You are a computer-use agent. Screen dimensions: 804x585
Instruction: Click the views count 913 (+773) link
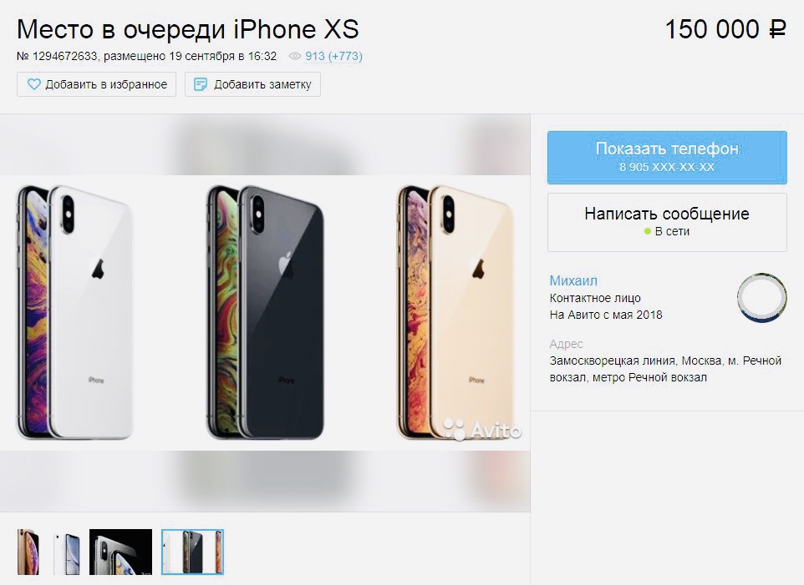click(333, 56)
